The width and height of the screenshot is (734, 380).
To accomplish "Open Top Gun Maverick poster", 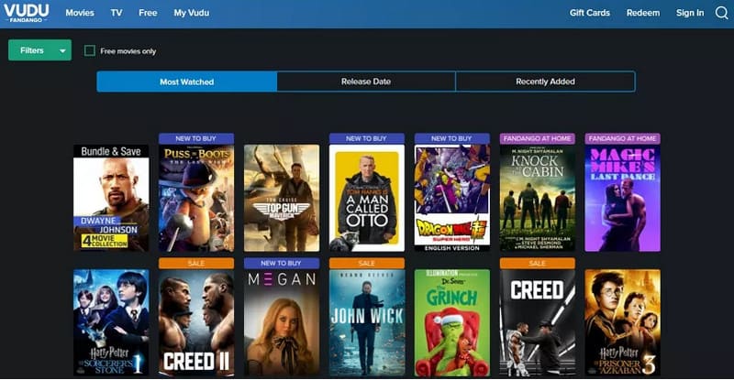I will [282, 198].
